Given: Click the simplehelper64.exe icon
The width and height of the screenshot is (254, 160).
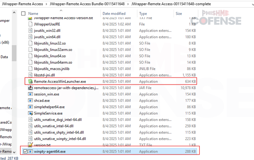Looking at the screenshot, I should [30, 107].
